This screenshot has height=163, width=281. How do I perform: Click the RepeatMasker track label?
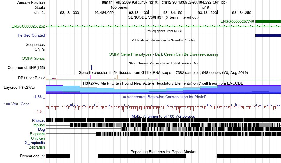click(x=33, y=156)
